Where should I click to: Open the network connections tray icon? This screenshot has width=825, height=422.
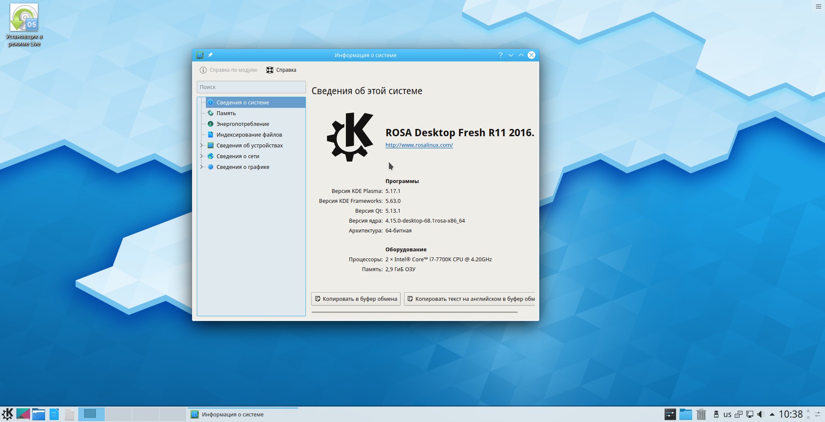pyautogui.click(x=750, y=414)
